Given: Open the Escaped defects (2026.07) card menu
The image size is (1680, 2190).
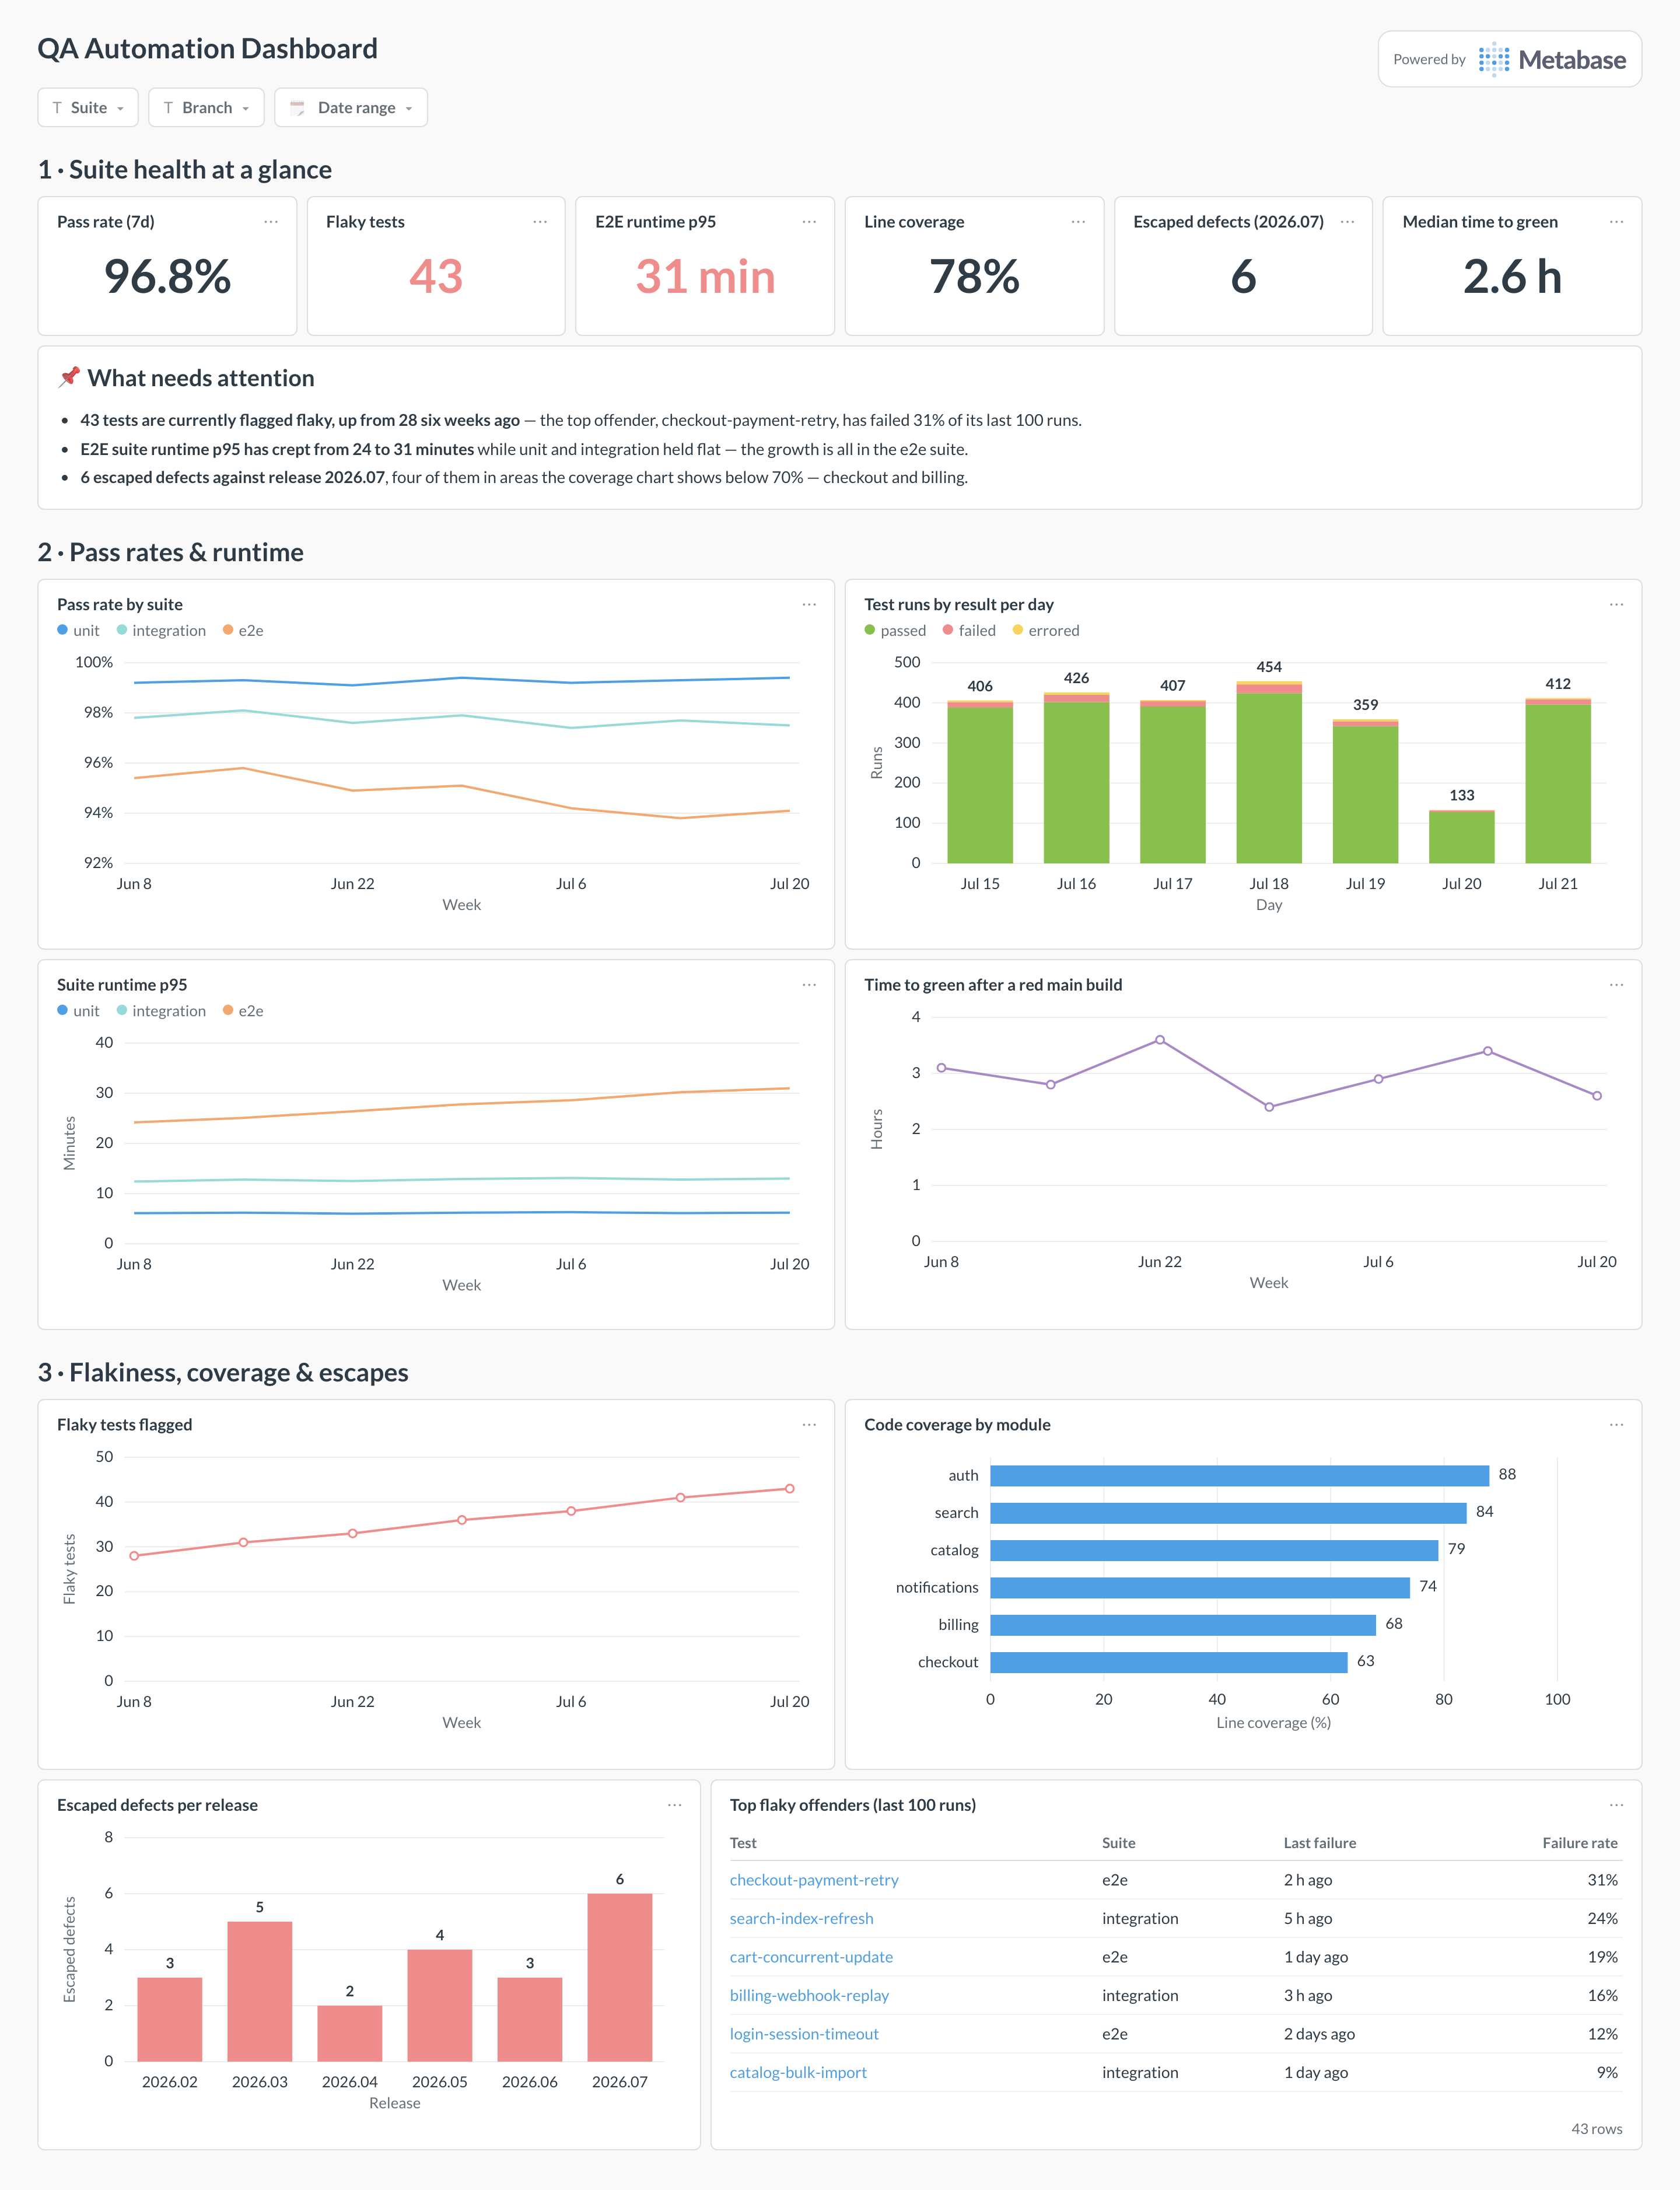Looking at the screenshot, I should (x=1347, y=222).
